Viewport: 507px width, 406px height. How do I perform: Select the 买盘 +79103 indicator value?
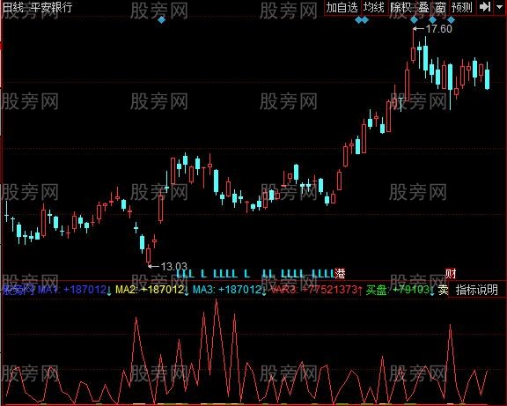[x=400, y=289]
